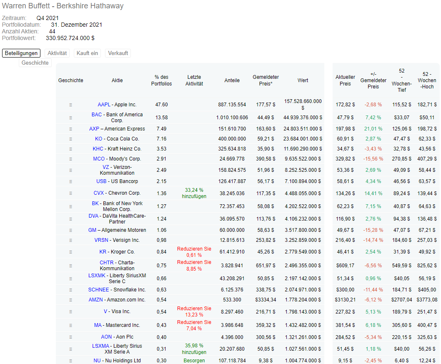Image resolution: width=441 pixels, height=364 pixels.
Task: Click the history icon in Bank of America row
Action: click(x=71, y=118)
